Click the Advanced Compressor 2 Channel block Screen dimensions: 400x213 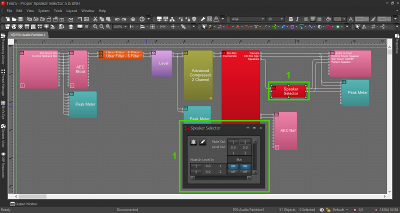point(198,75)
